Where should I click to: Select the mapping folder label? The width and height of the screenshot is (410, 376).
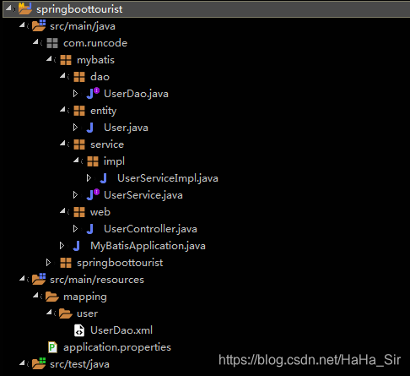[x=85, y=297]
